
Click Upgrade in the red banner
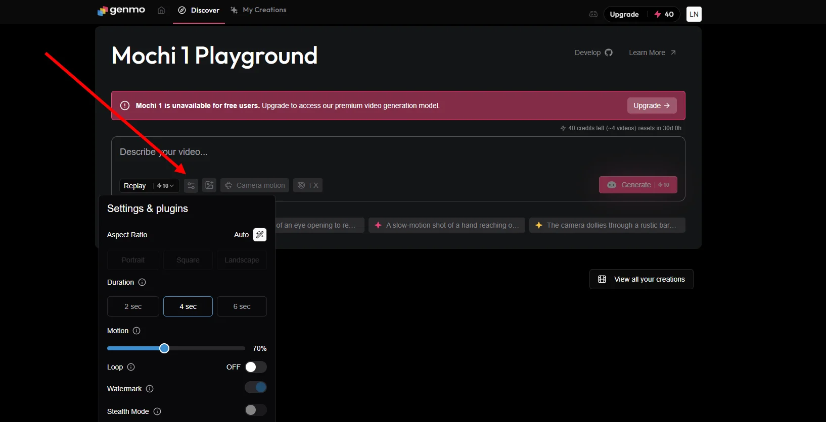652,105
